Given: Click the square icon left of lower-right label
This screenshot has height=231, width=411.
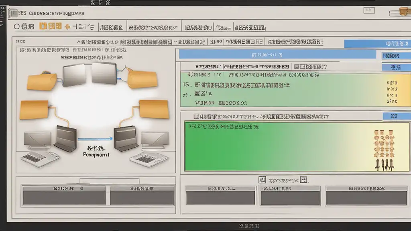Looking at the screenshot, I should (262, 180).
